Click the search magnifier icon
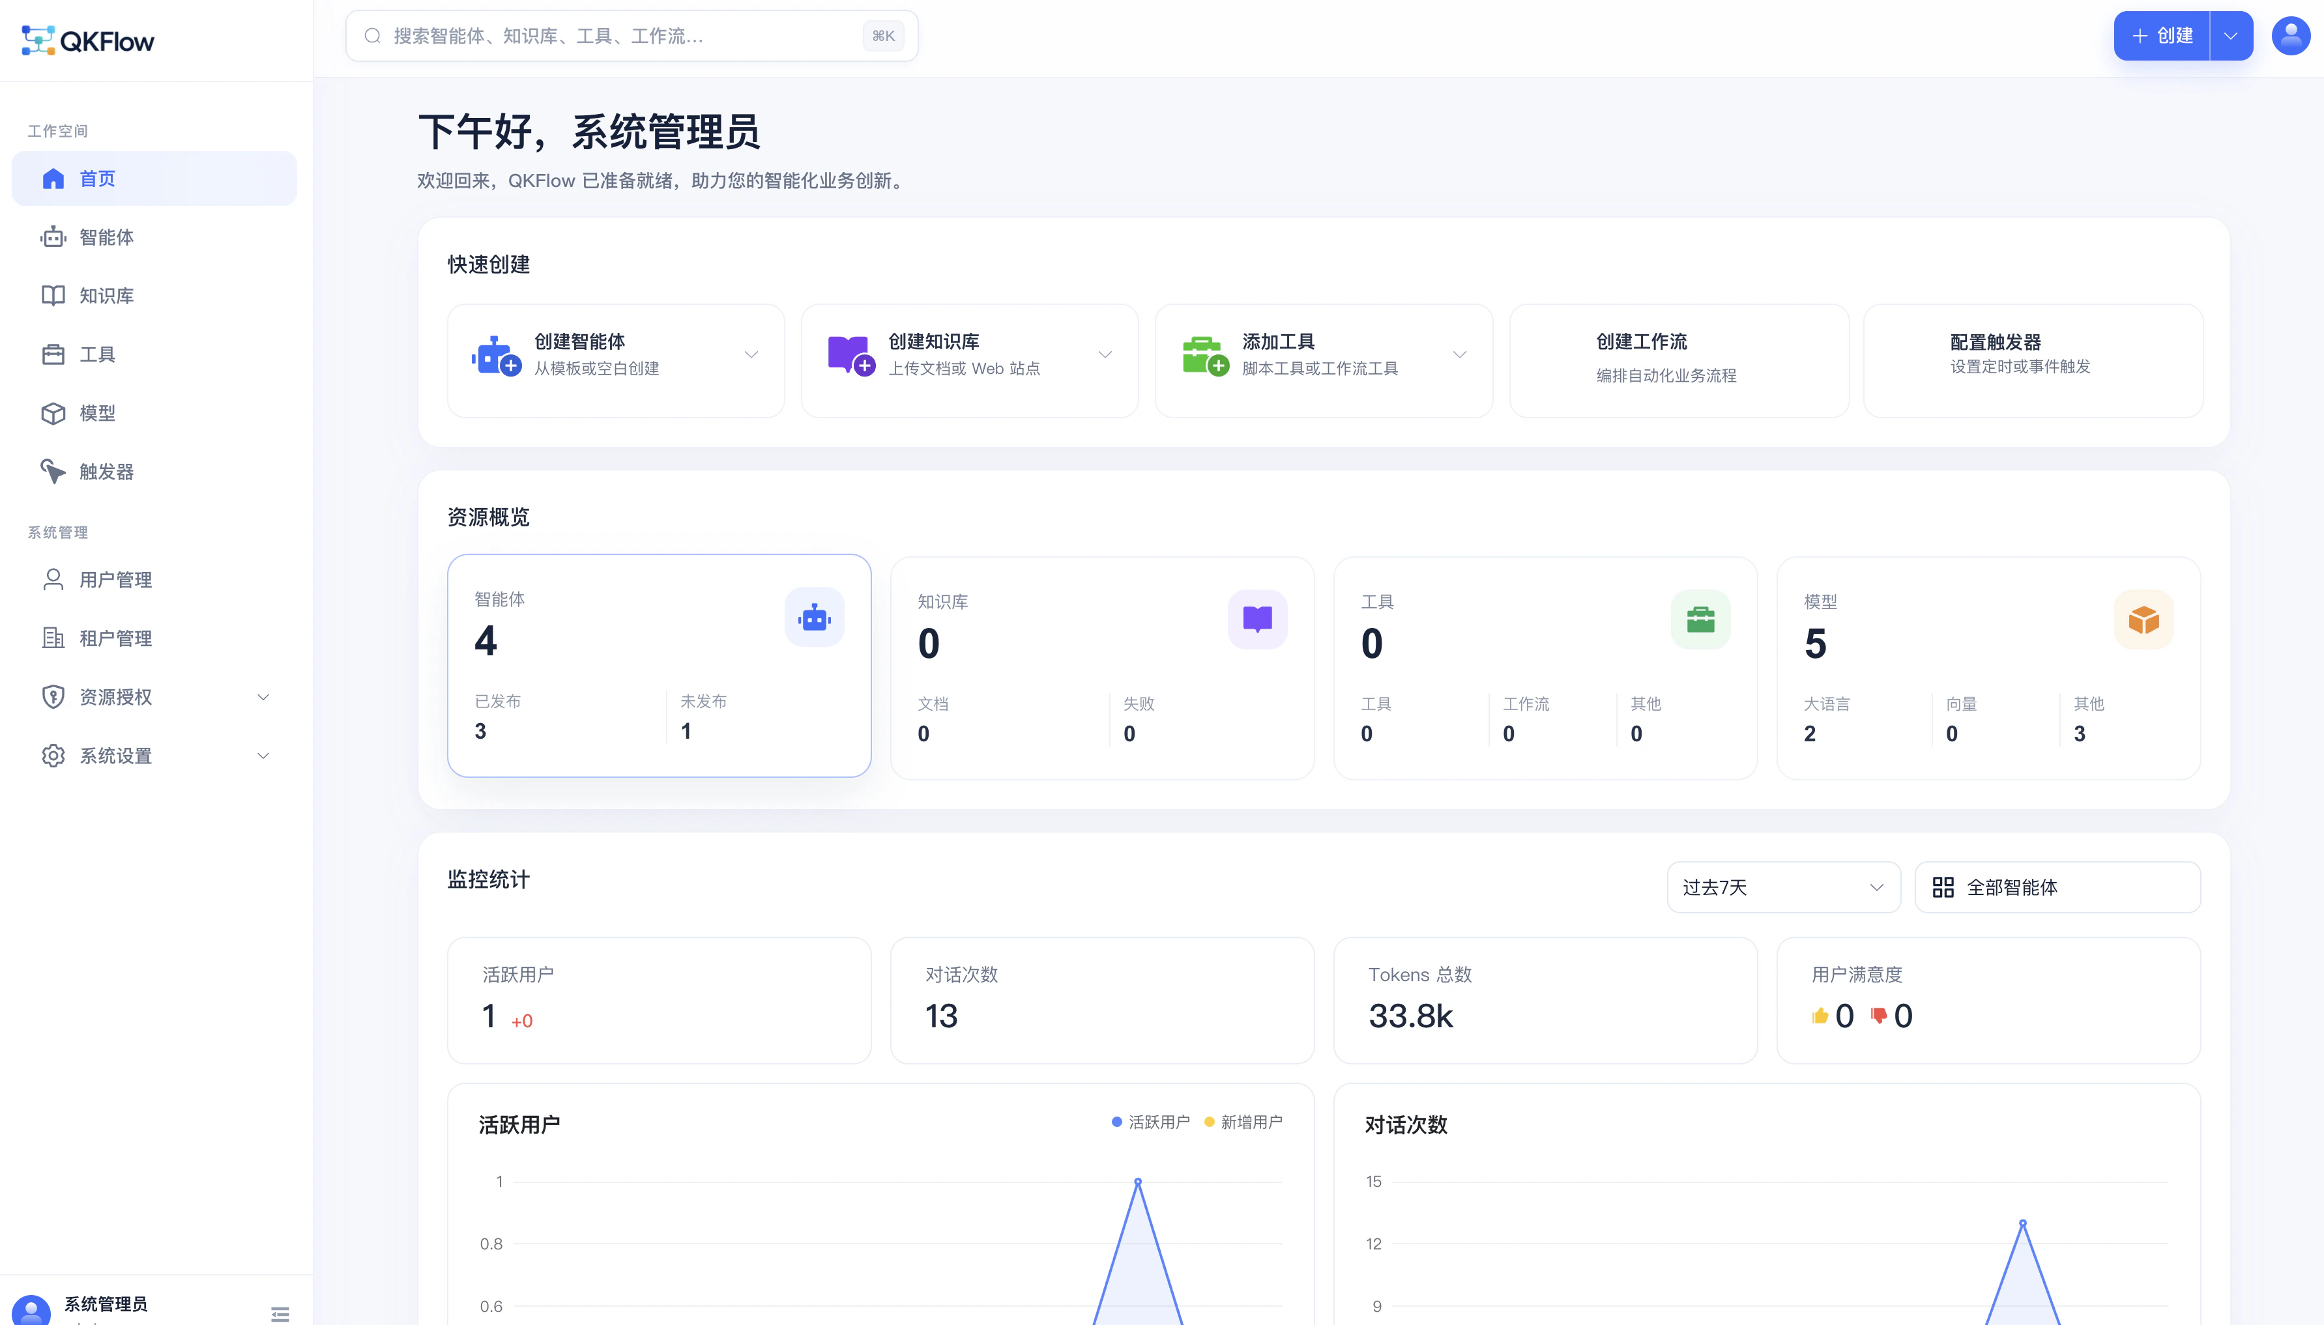Screen dimensions: 2324x1325 point(372,35)
